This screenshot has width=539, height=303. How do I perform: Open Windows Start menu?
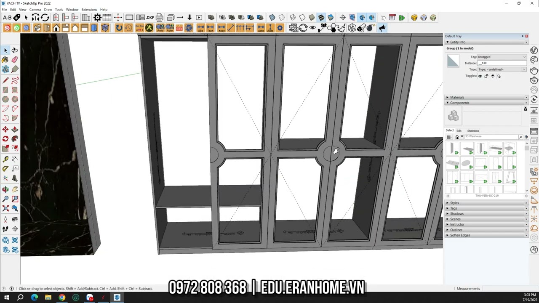click(x=6, y=298)
